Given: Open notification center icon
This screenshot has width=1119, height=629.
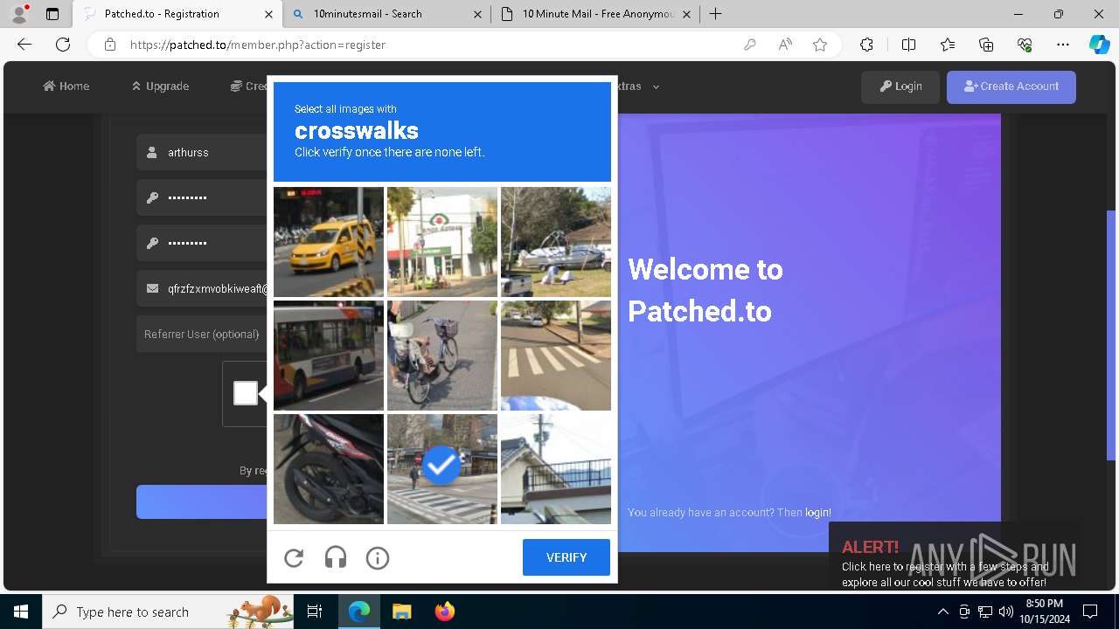Looking at the screenshot, I should tap(1090, 612).
